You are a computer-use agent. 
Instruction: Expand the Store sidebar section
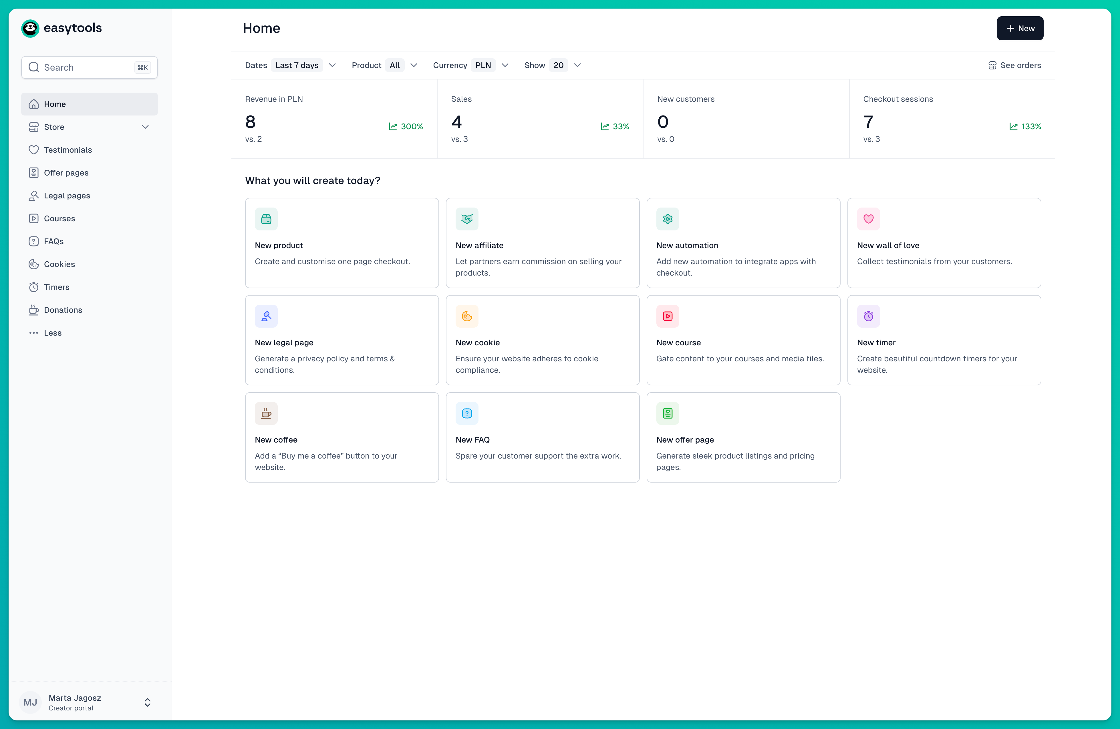[x=145, y=127]
